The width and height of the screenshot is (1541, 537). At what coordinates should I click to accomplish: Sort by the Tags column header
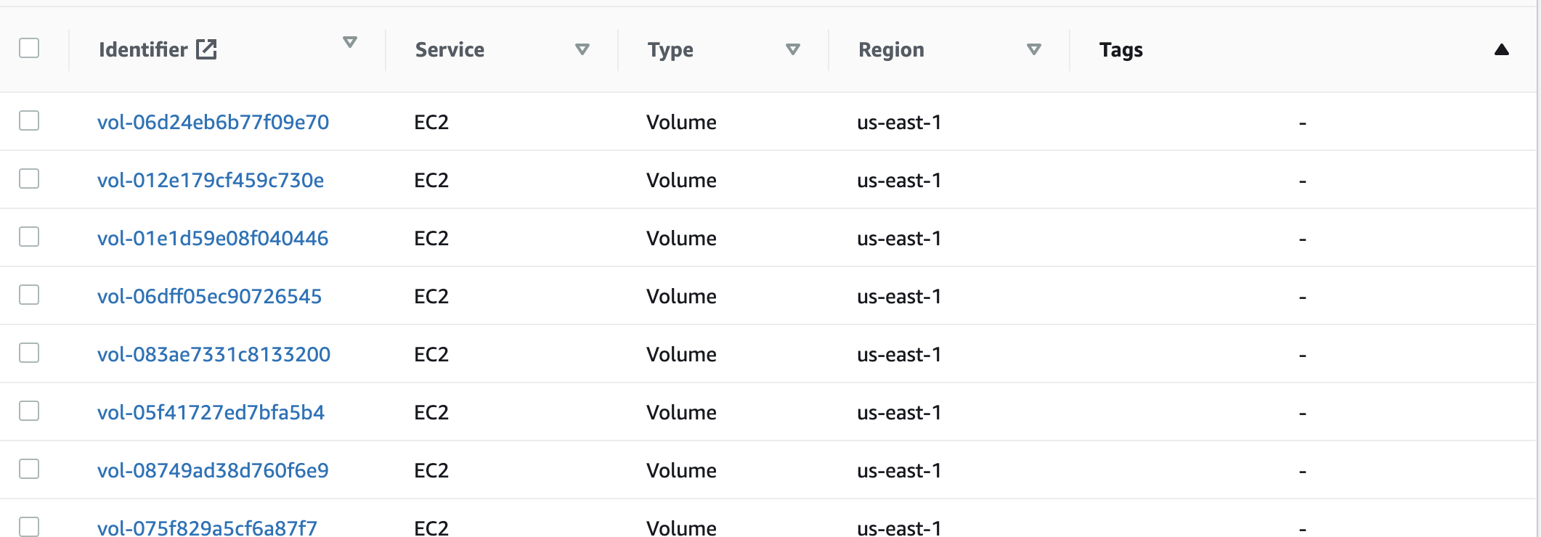coord(1121,49)
